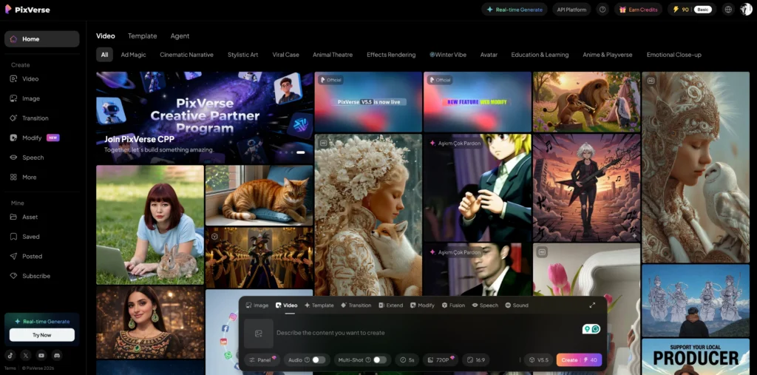Image resolution: width=757 pixels, height=375 pixels.
Task: Open the TikTok social link icon
Action: 10,355
